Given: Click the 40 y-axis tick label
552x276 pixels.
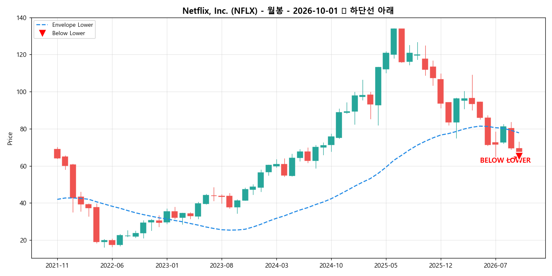Looking at the screenshot, I should click(23, 203).
